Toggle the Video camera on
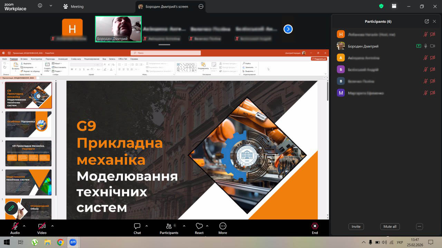The image size is (442, 248). tap(42, 226)
